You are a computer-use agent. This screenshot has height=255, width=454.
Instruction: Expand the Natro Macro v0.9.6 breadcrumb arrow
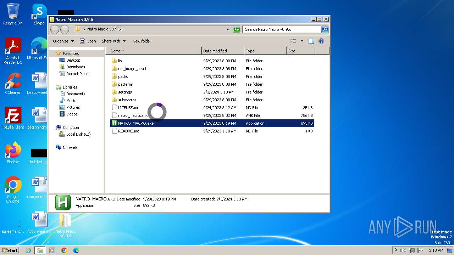pyautogui.click(x=124, y=29)
